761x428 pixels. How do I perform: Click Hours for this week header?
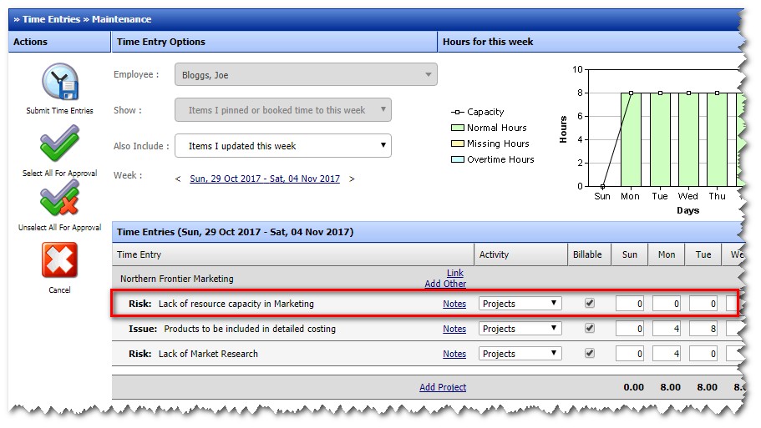pyautogui.click(x=591, y=42)
